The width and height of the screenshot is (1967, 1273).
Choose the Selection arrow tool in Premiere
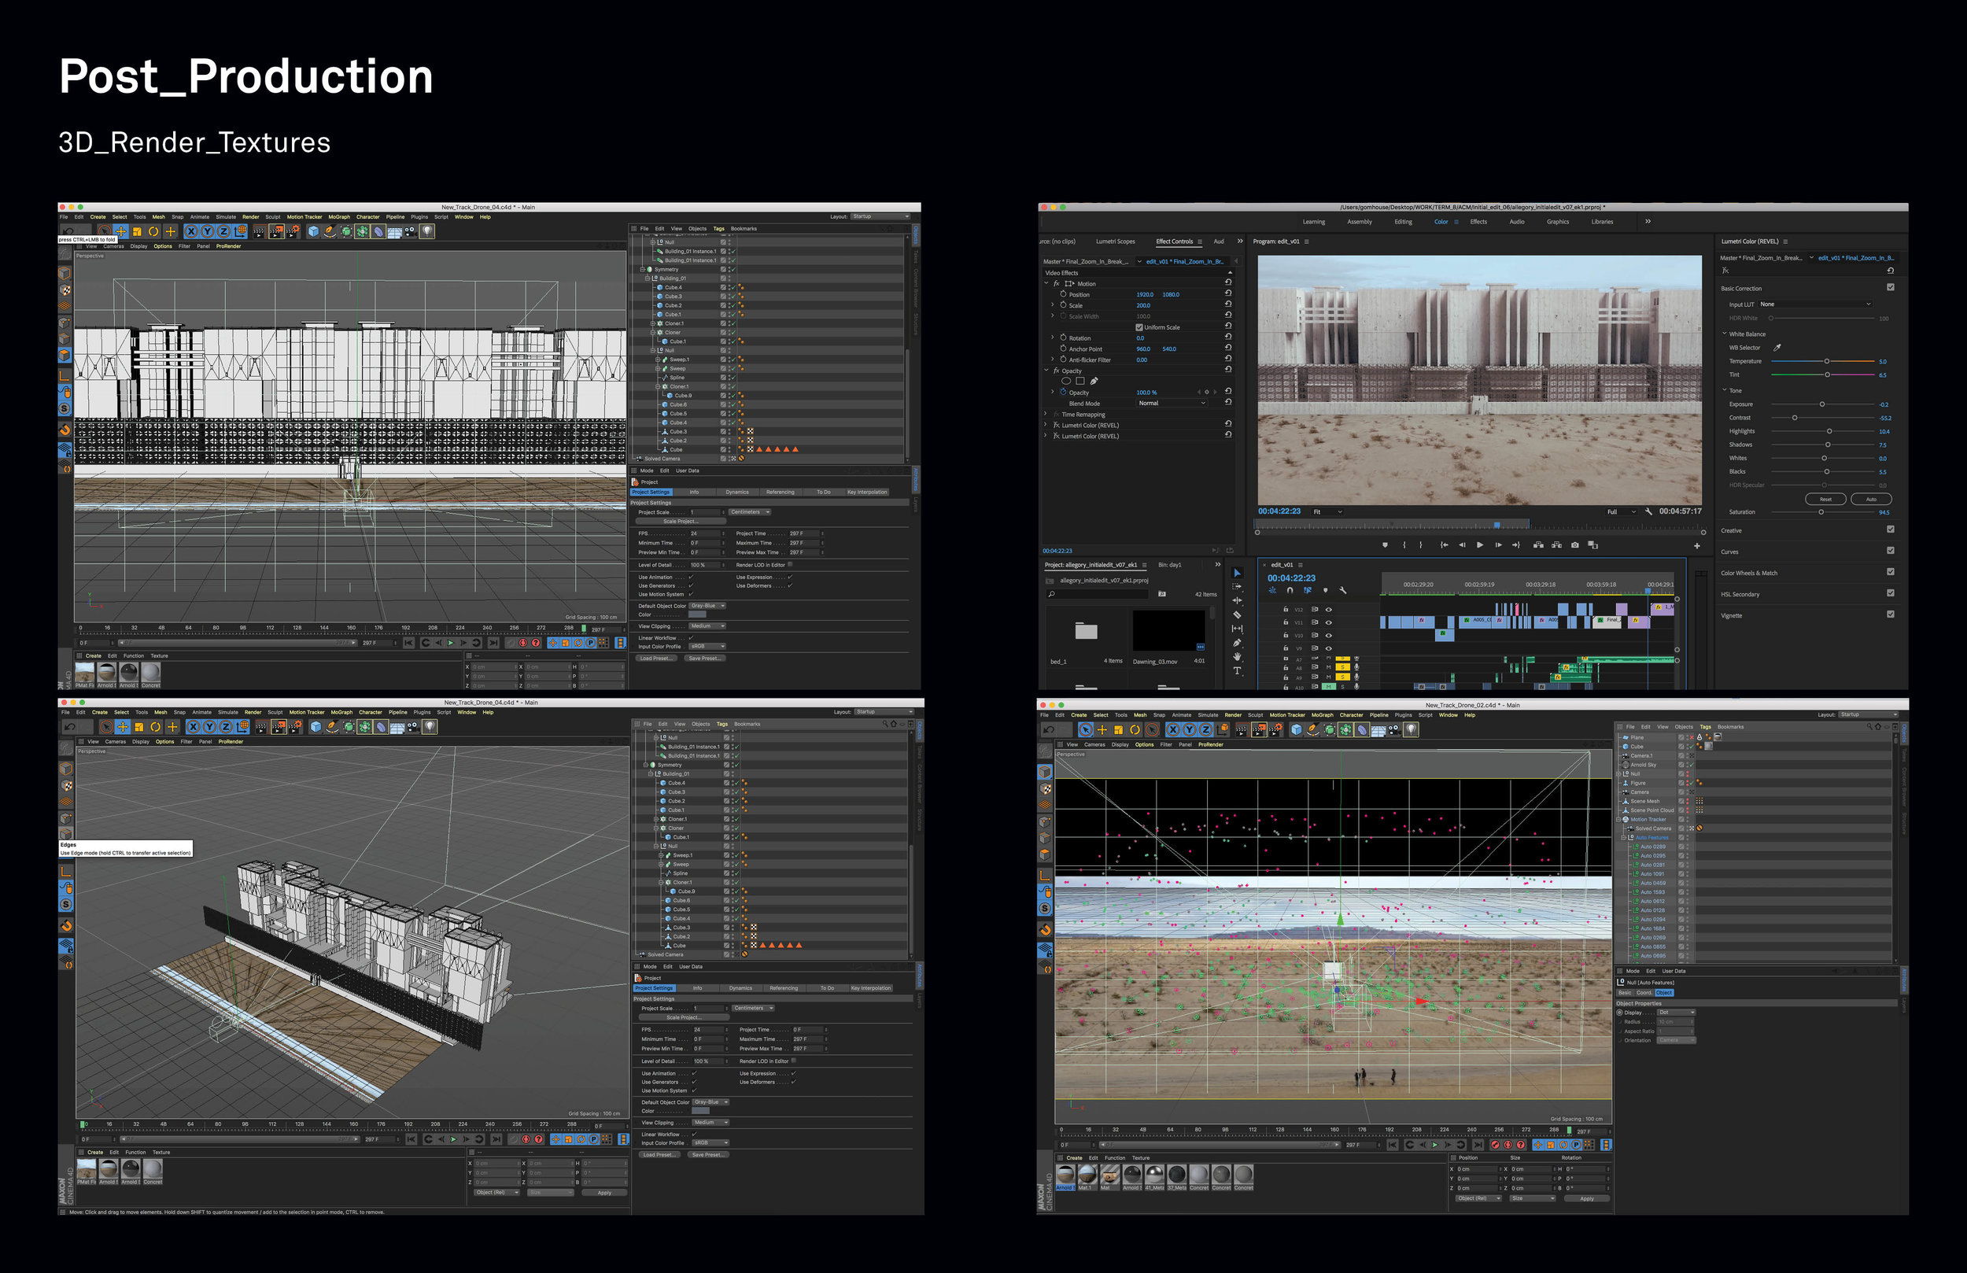pyautogui.click(x=1237, y=573)
